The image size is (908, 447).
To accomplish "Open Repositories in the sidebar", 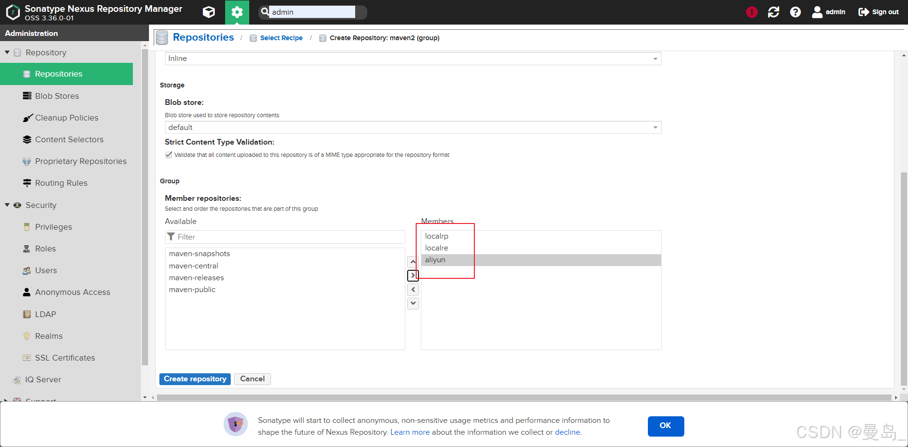I will click(x=66, y=74).
